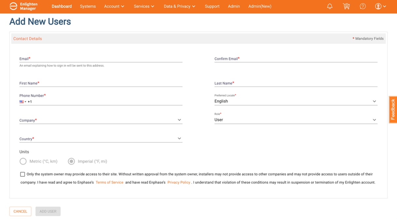Open the US flag country code selector

(23, 102)
